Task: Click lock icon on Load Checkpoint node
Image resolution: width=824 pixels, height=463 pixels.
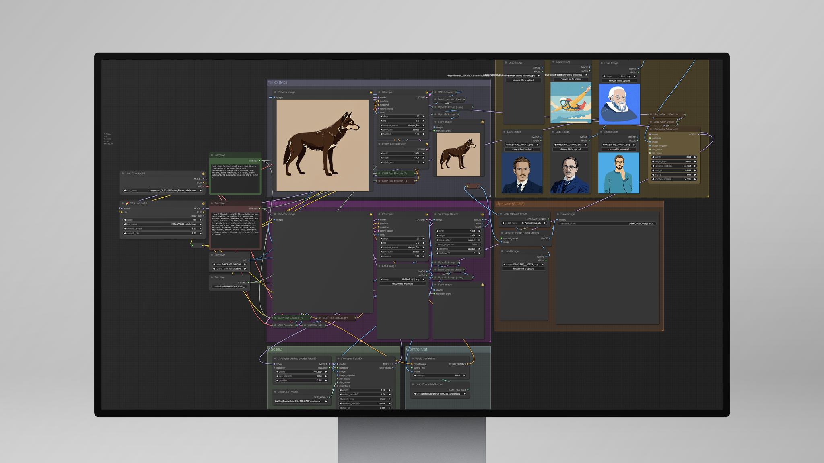Action: tap(203, 174)
